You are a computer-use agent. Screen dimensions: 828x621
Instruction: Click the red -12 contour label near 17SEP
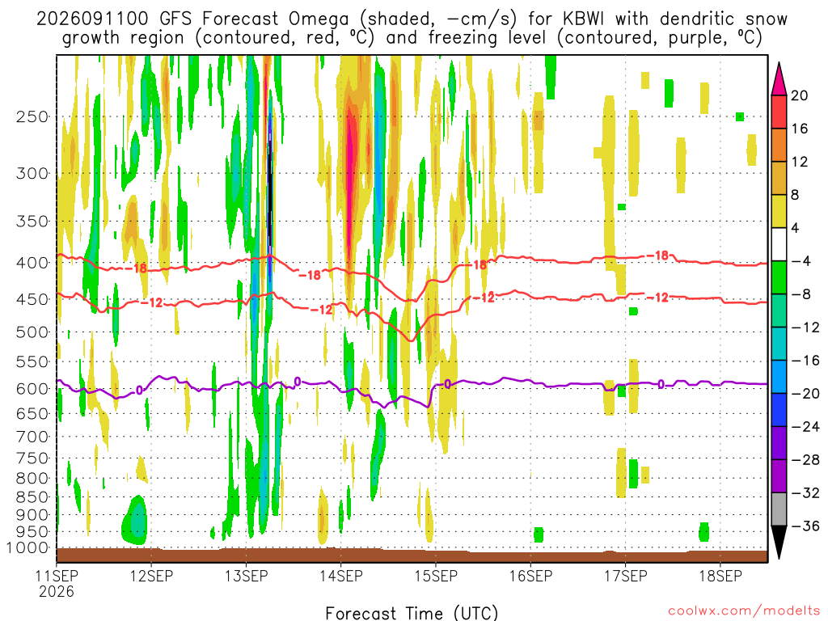coord(657,298)
